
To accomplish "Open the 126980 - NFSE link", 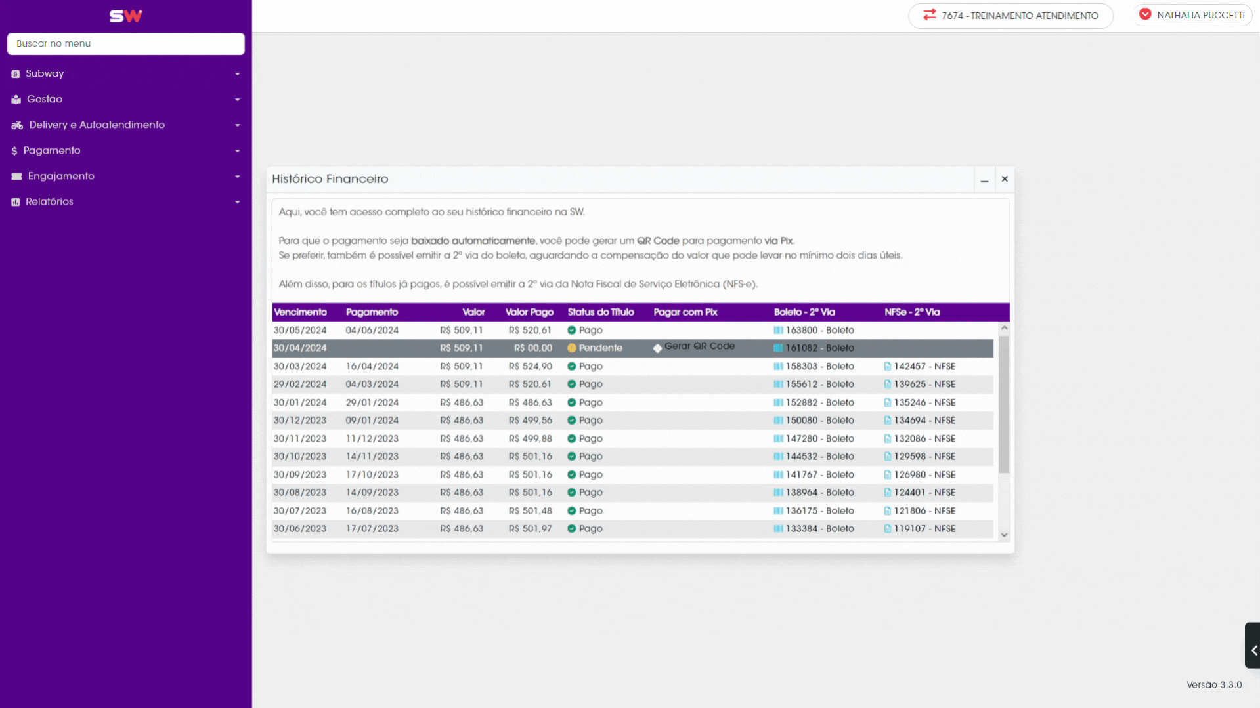I will coord(924,475).
